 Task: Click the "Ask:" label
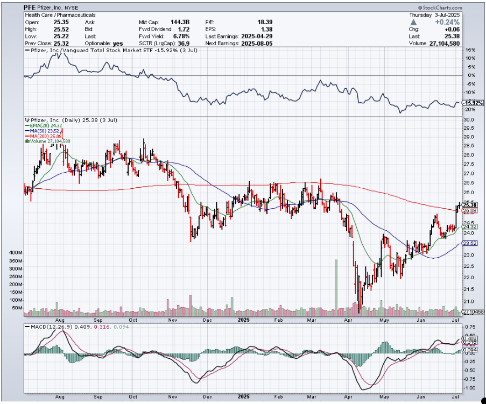coord(90,22)
